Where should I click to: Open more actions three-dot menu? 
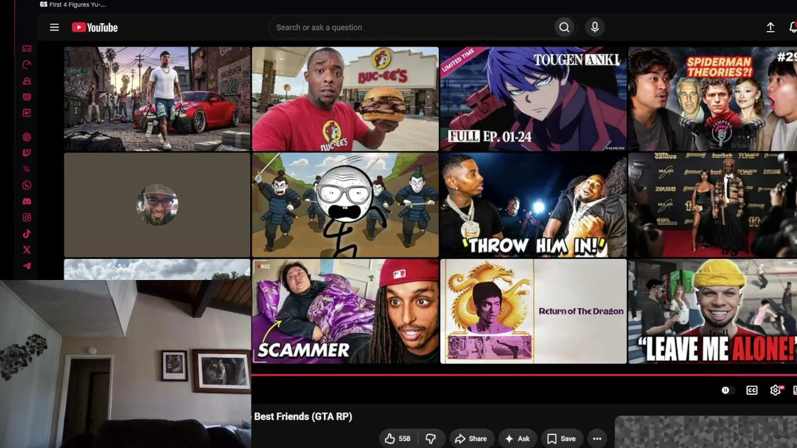point(597,439)
